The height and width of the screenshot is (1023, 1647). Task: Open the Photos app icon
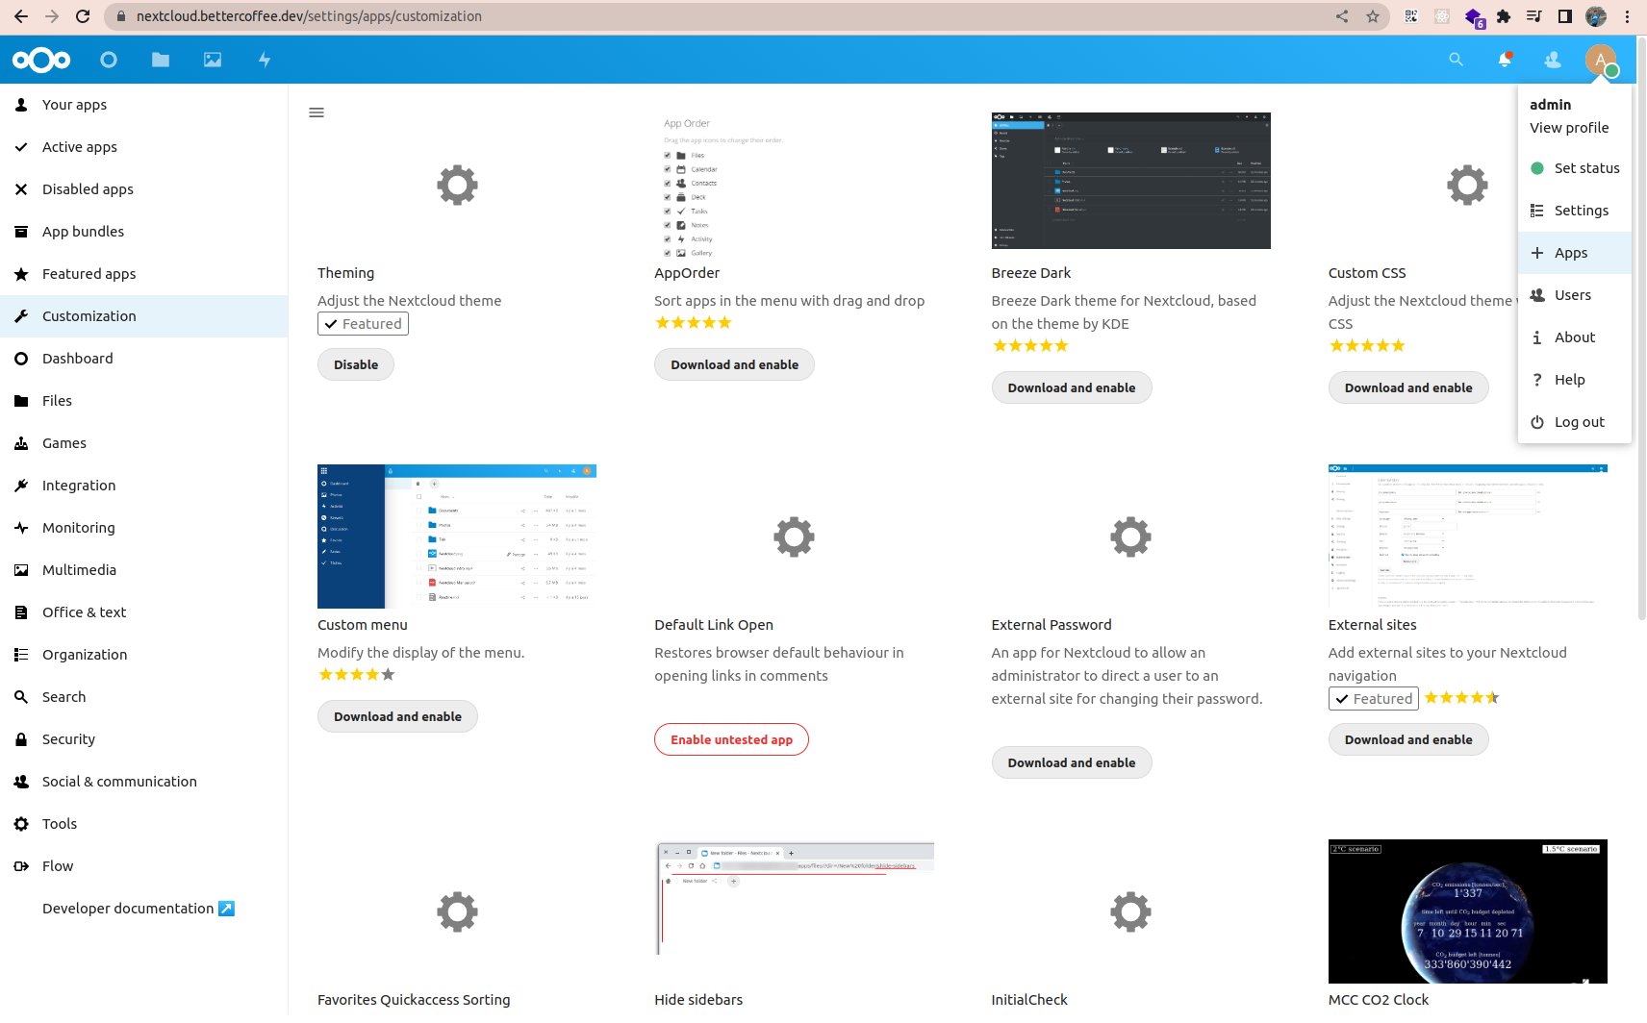(212, 60)
